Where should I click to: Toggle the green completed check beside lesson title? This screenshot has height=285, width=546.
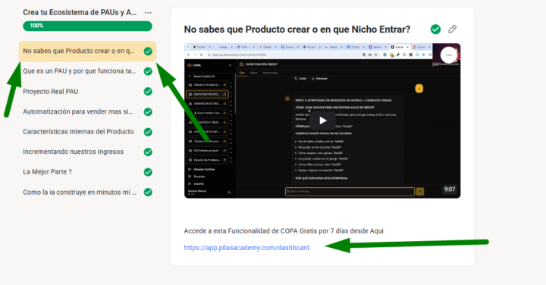pos(435,30)
